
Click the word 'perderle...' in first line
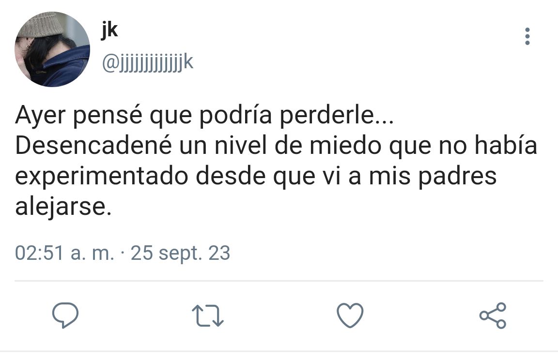point(337,115)
